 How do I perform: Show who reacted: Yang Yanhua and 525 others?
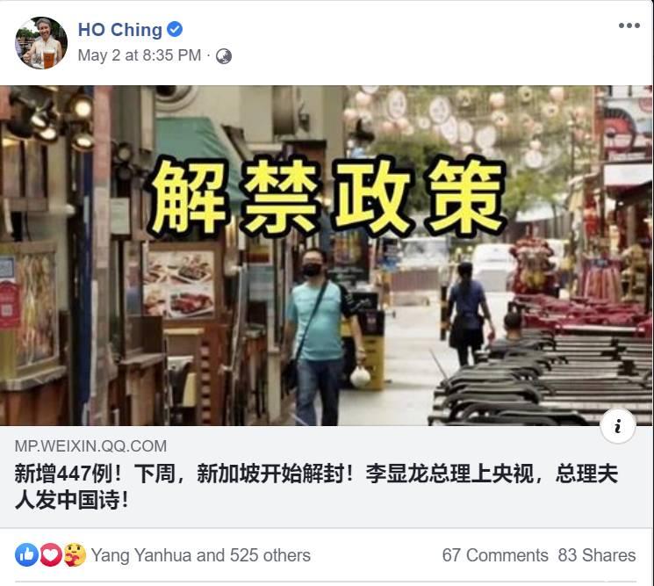tap(201, 555)
